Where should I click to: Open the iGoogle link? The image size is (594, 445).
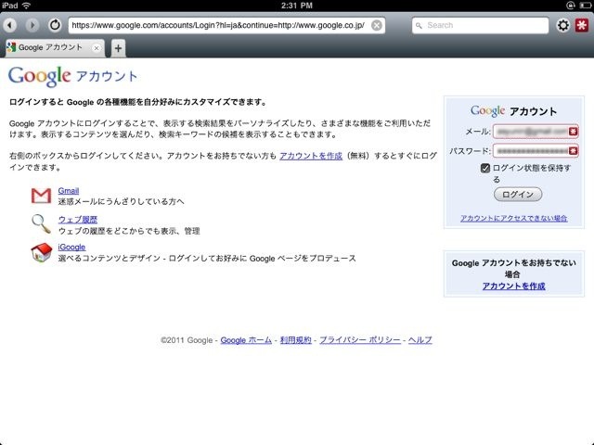[71, 248]
